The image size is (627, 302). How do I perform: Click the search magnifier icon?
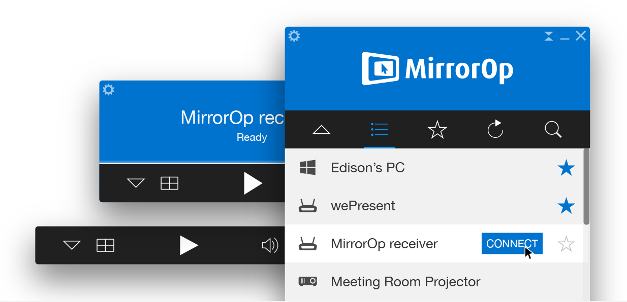click(x=553, y=130)
